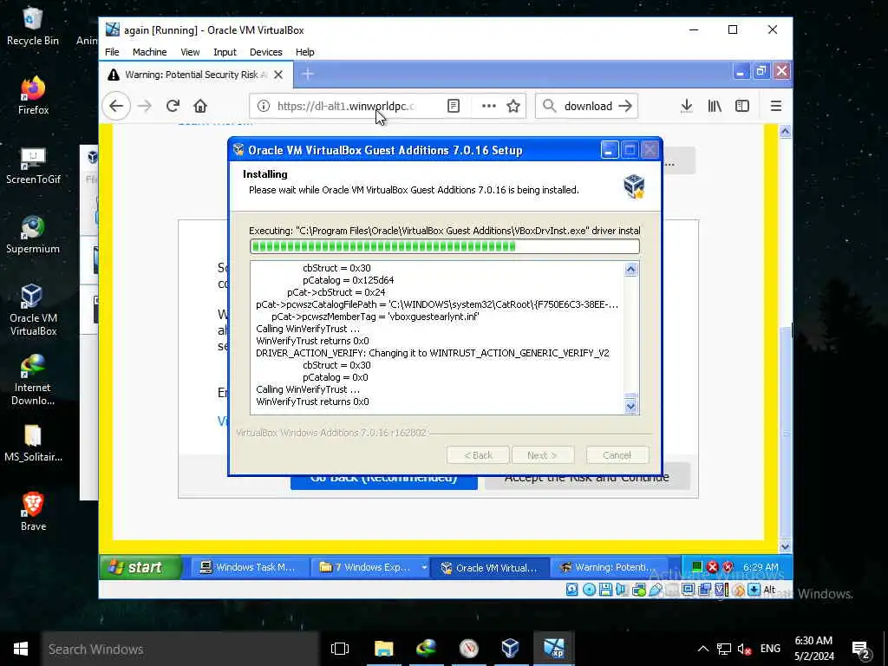
Task: Click network adapter indicator in VirtualBox status bar
Action: pyautogui.click(x=639, y=590)
